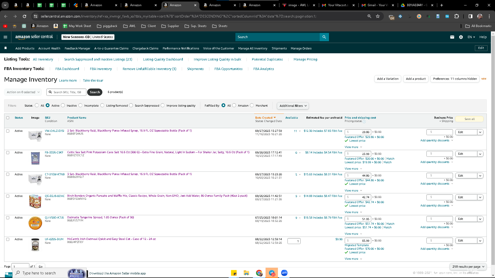Expand View more for Celtic Sea Salt row
Viewport: 495px width, 278px height.
[353, 169]
